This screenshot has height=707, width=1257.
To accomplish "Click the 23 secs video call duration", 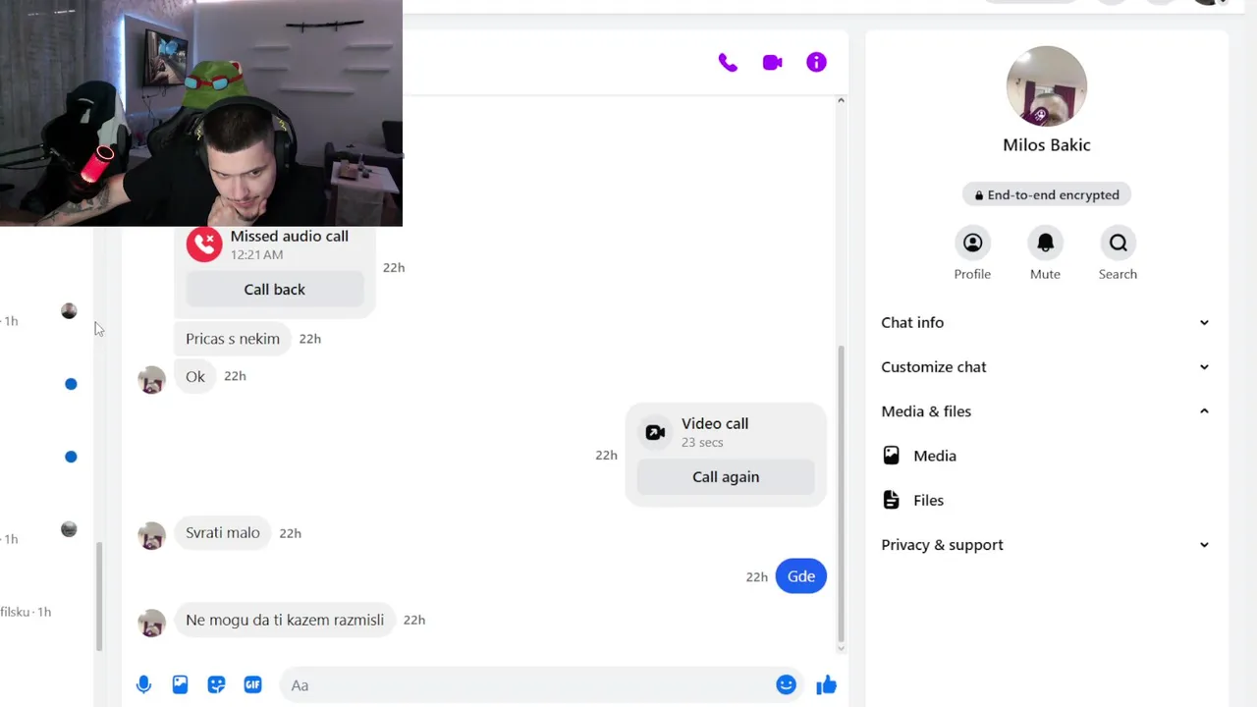I will click(702, 443).
